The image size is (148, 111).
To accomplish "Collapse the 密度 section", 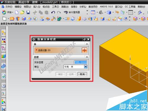I will 87,57.
